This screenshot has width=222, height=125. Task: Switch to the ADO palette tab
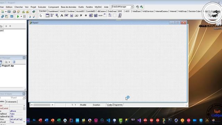click(x=127, y=11)
